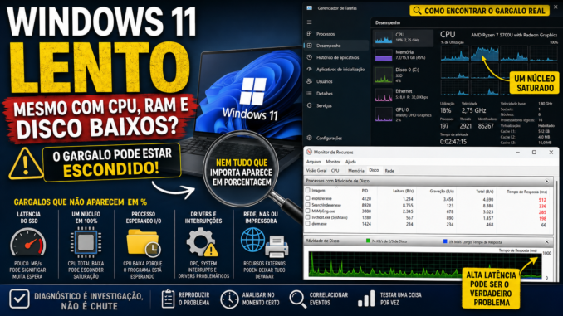
Task: Sort by the Total (B/s) column header
Action: tap(485, 192)
